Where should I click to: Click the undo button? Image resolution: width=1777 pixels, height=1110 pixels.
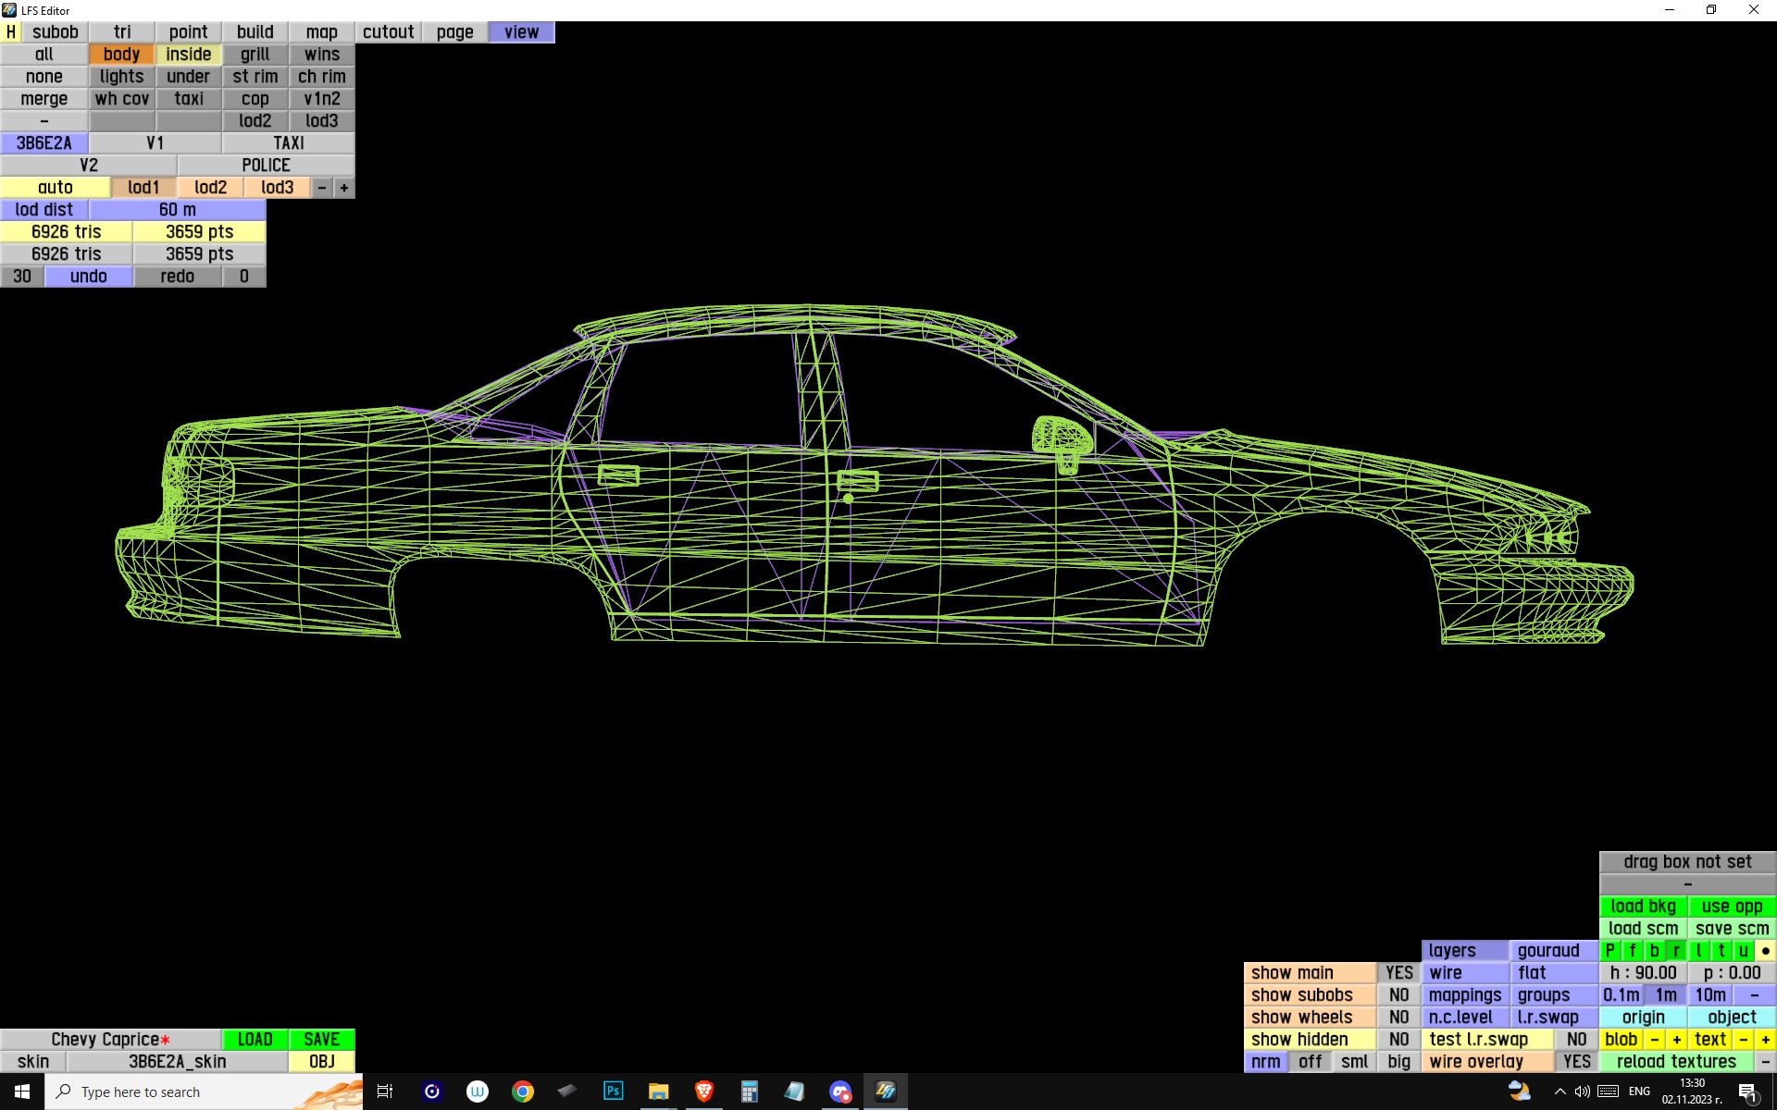coord(89,277)
